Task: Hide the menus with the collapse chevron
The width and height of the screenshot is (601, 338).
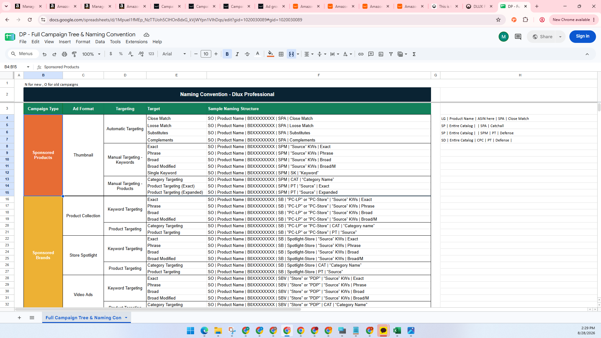Action: coord(587,54)
